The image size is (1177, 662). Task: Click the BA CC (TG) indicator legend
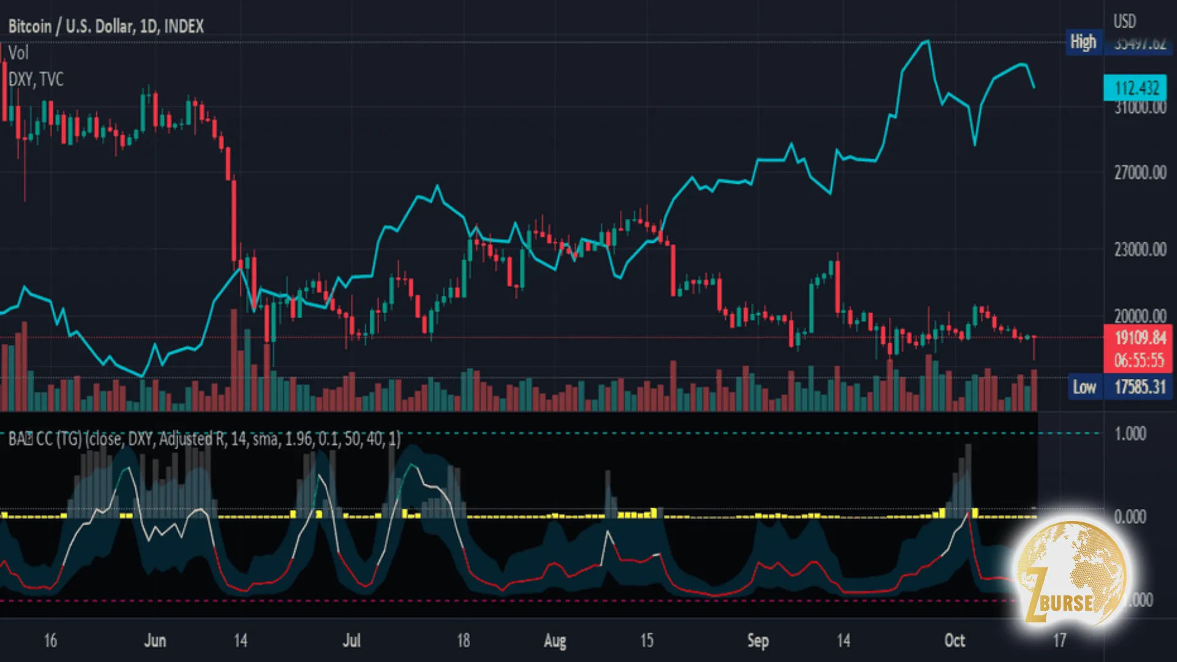(204, 439)
